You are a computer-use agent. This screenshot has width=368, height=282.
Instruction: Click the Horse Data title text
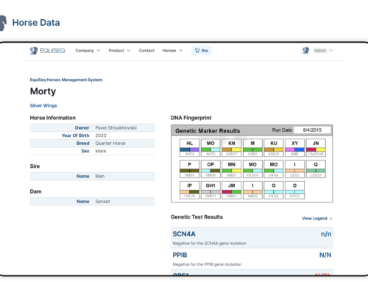[36, 23]
